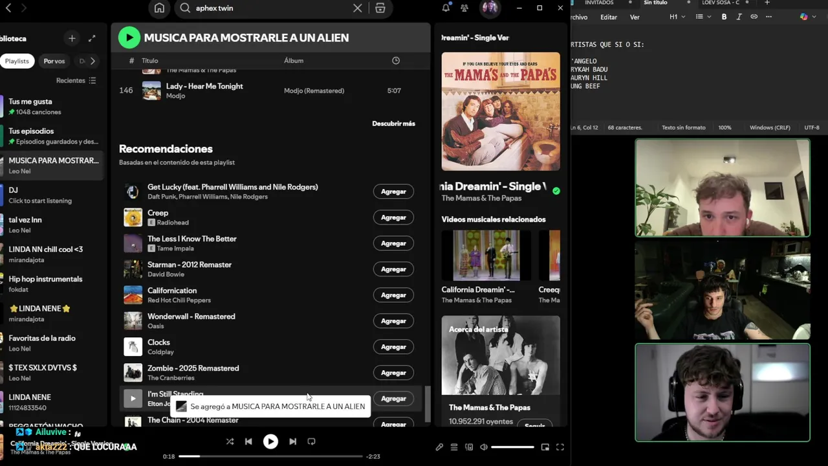The width and height of the screenshot is (828, 466).
Task: Open the miniplayer
Action: tap(545, 447)
